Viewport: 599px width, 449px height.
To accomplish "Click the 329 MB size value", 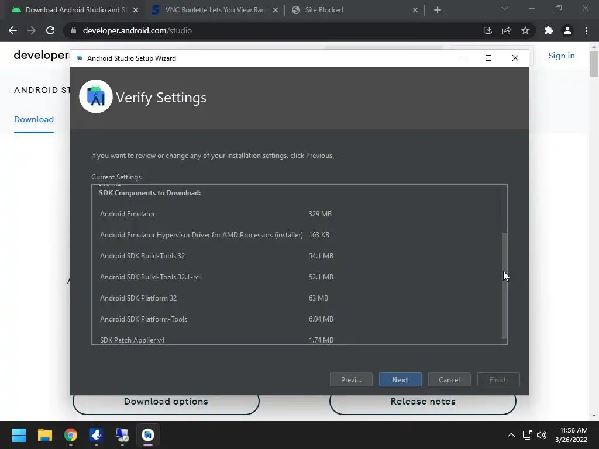I will pyautogui.click(x=320, y=214).
